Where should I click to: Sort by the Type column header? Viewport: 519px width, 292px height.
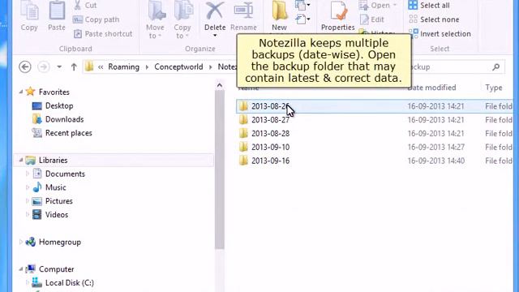[x=494, y=88]
